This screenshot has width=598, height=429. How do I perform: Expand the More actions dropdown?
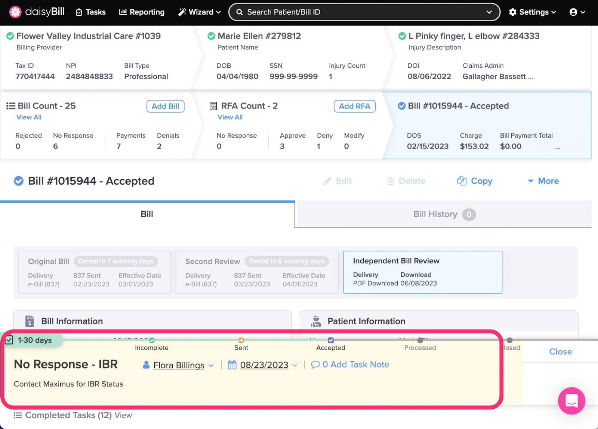[543, 181]
